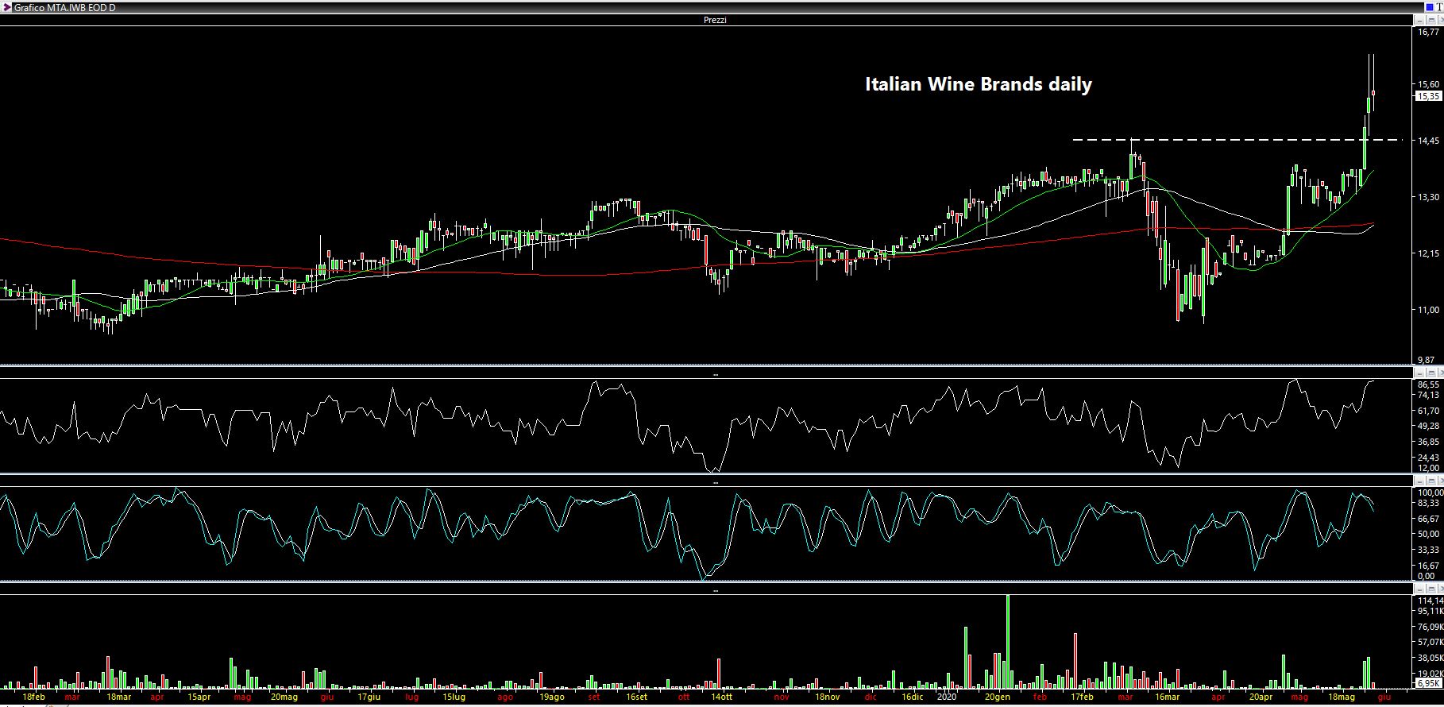Click the 49,28 RSI scale value
This screenshot has width=1444, height=707.
tap(1428, 427)
